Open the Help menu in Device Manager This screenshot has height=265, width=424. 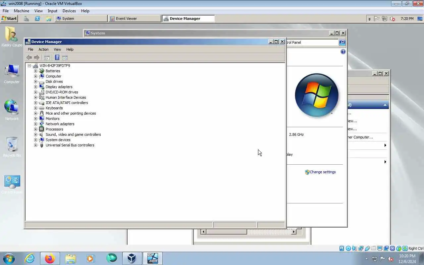coord(70,49)
